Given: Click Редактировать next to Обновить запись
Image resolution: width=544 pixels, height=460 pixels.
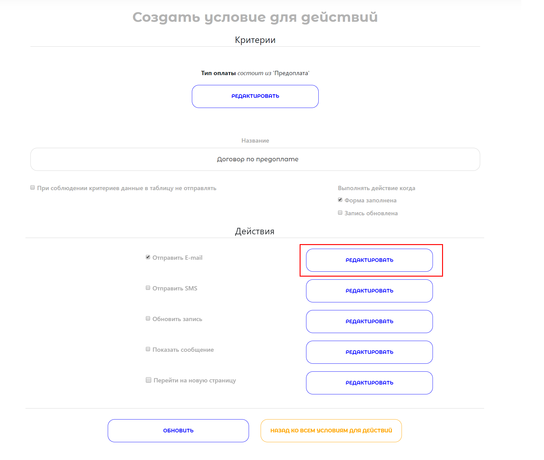Looking at the screenshot, I should pyautogui.click(x=369, y=321).
